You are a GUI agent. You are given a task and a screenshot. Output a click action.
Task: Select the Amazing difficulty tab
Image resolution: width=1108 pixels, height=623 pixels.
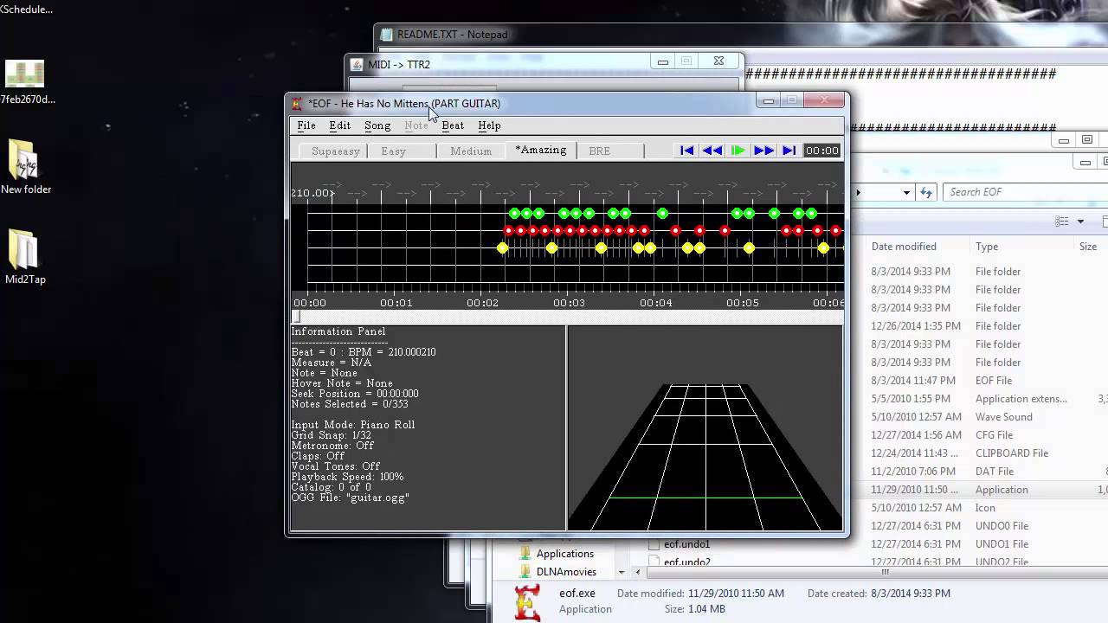click(x=541, y=150)
